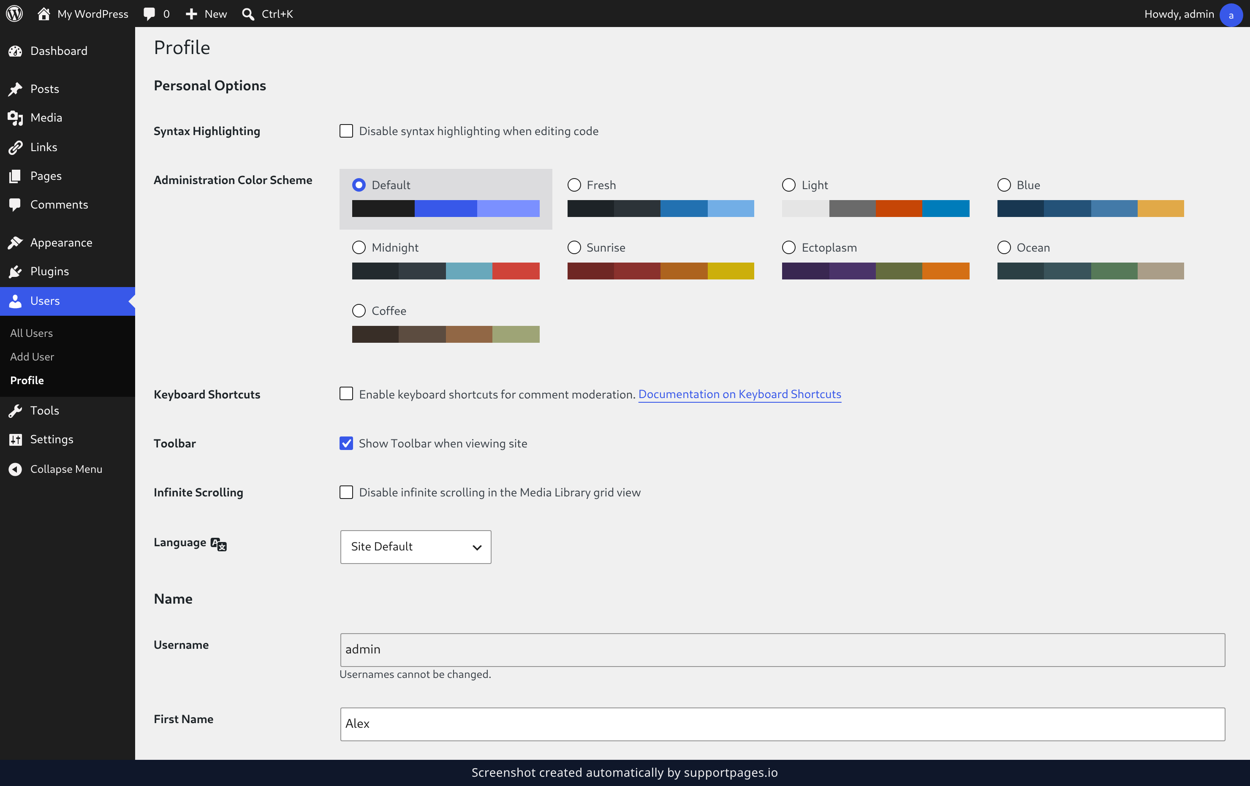
Task: Select the Blue color scheme radio
Action: [x=1004, y=185]
